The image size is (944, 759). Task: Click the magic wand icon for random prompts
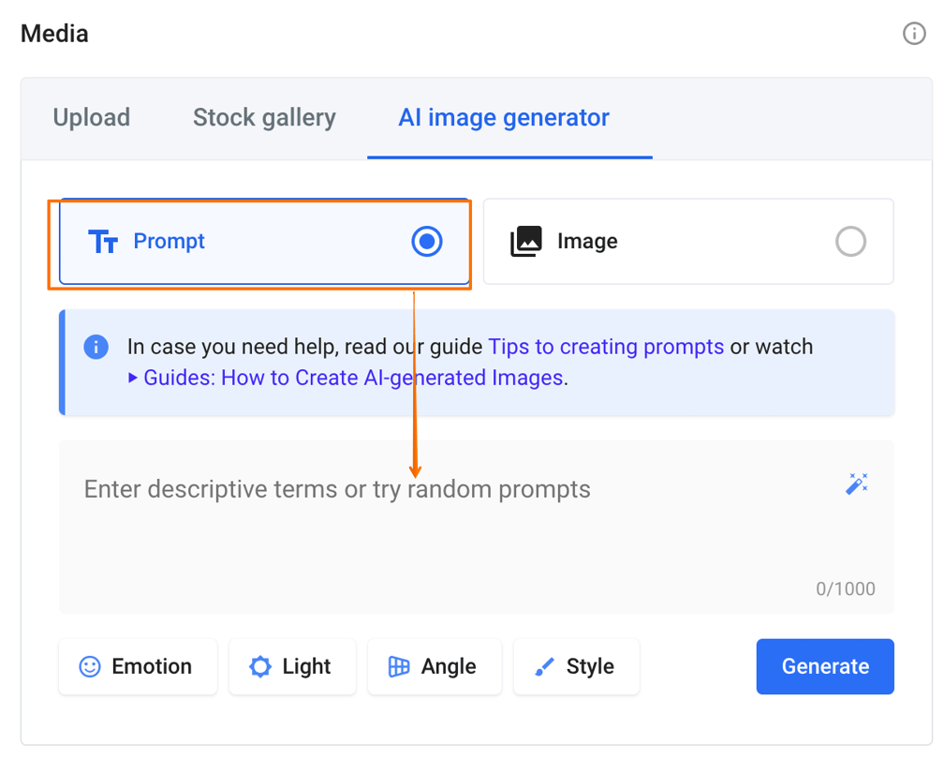point(858,484)
